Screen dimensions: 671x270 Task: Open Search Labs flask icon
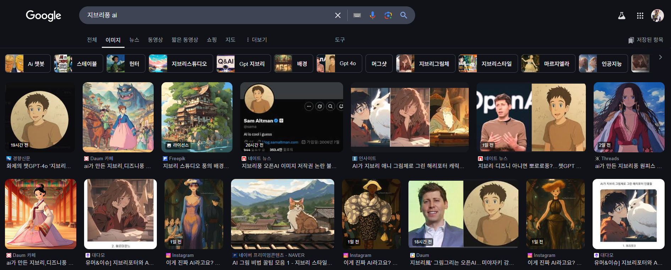622,16
